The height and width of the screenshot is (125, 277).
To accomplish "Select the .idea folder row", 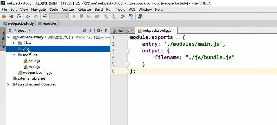I will click(x=58, y=43).
